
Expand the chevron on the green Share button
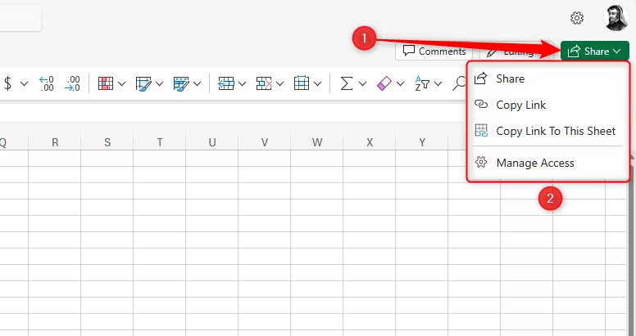[617, 52]
